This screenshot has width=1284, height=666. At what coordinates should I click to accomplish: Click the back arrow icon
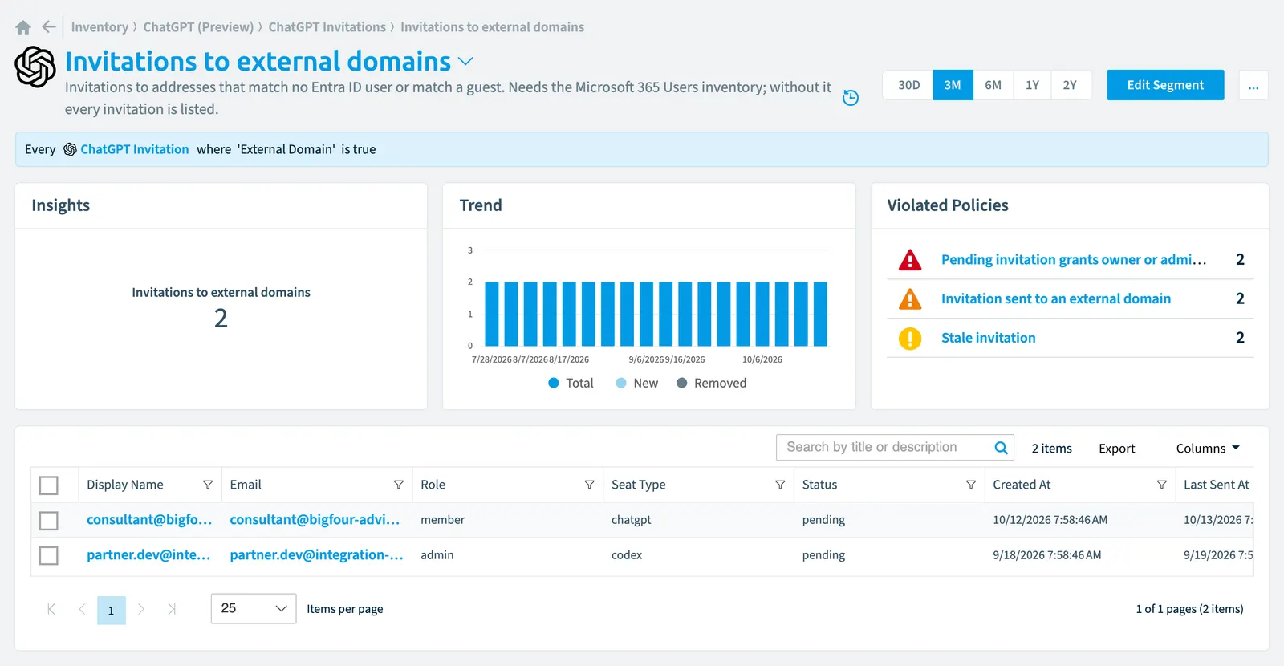coord(49,27)
